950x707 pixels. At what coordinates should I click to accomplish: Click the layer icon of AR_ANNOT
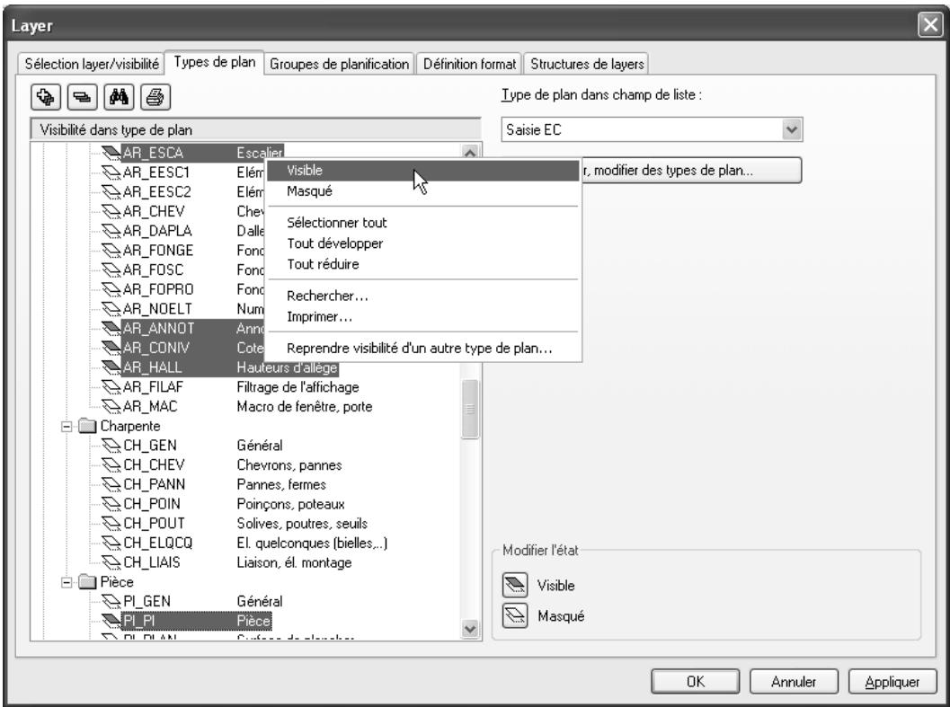[111, 329]
